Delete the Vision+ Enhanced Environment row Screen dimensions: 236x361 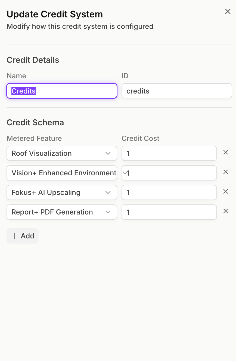point(225,172)
